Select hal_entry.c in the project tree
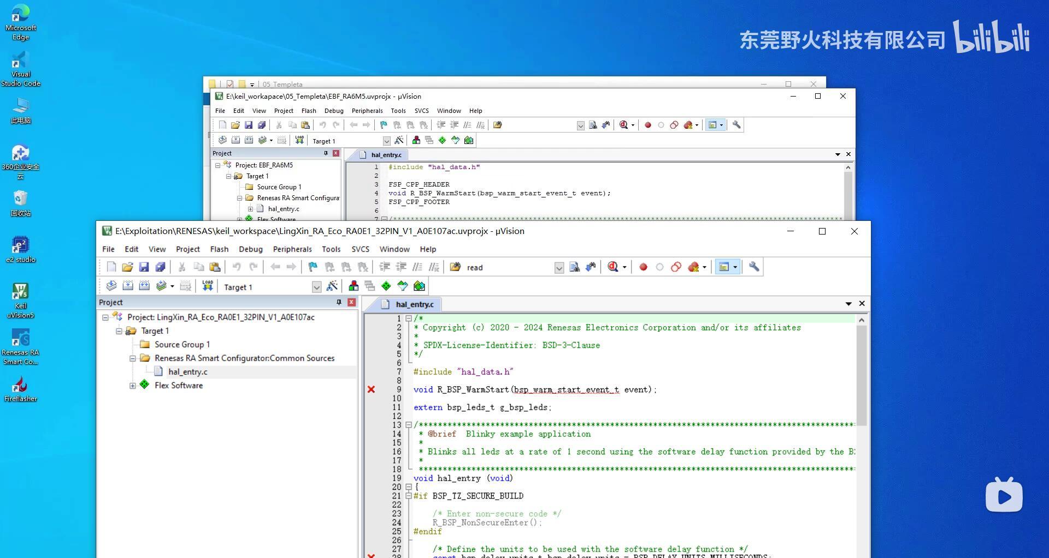 tap(187, 372)
